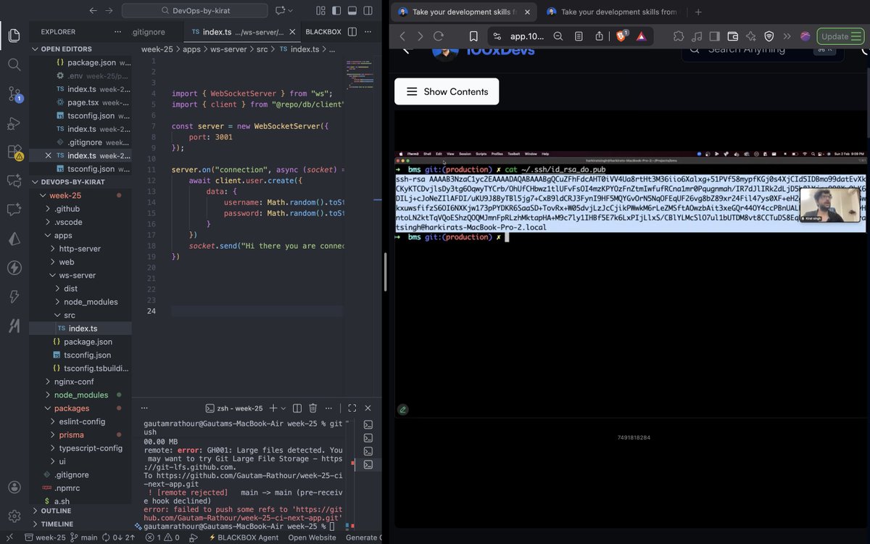870x544 pixels.
Task: Open a new terminal with the plus icon
Action: 273,408
